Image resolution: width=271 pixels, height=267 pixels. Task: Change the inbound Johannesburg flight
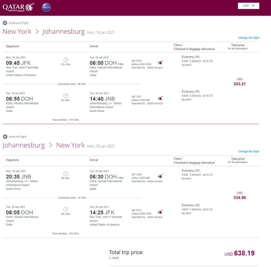(x=249, y=151)
